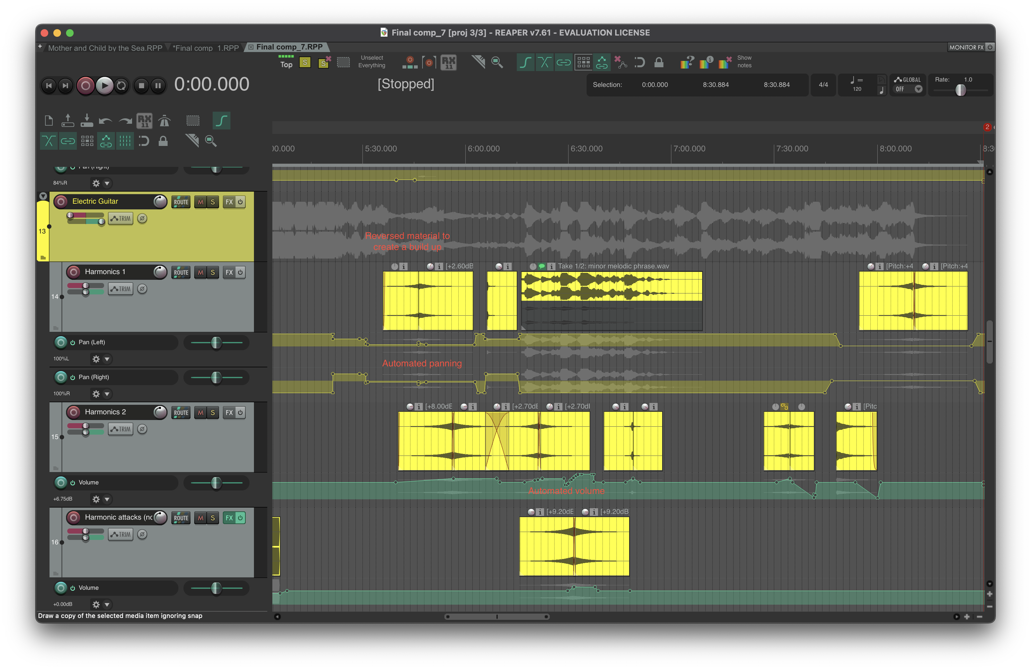Mute the Electric Guitar track

coord(200,202)
